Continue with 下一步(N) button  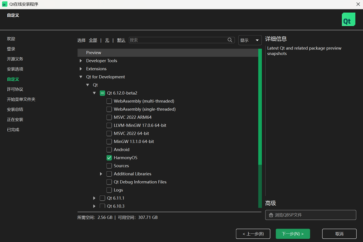tap(293, 234)
